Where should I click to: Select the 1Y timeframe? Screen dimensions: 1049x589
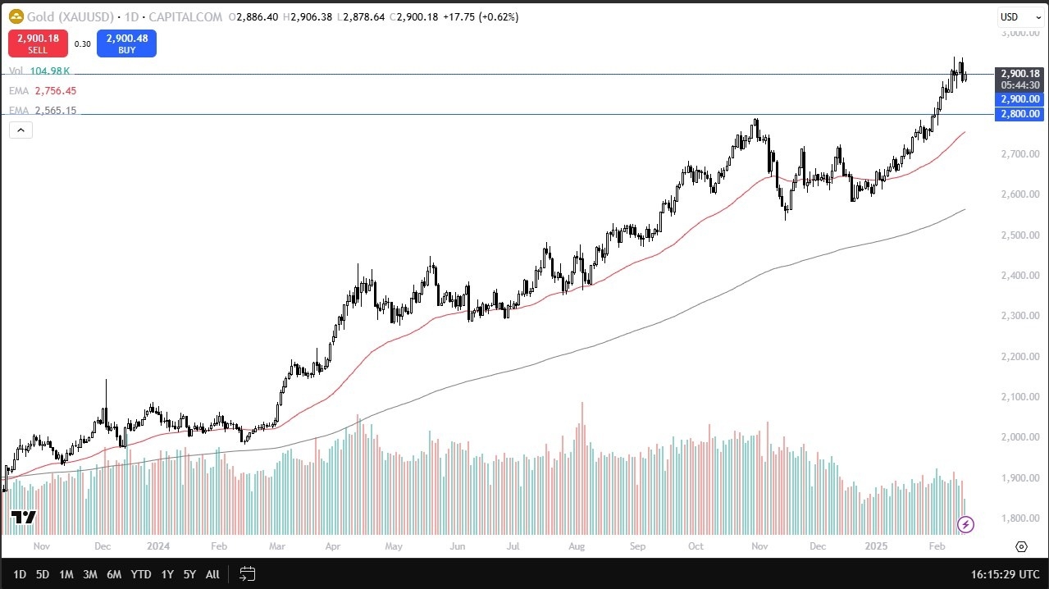tap(166, 574)
